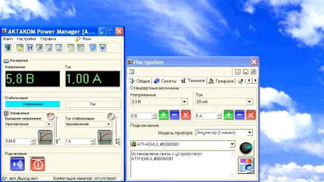Open the current curve graph button
This screenshot has height=182, width=324.
[x=105, y=137]
